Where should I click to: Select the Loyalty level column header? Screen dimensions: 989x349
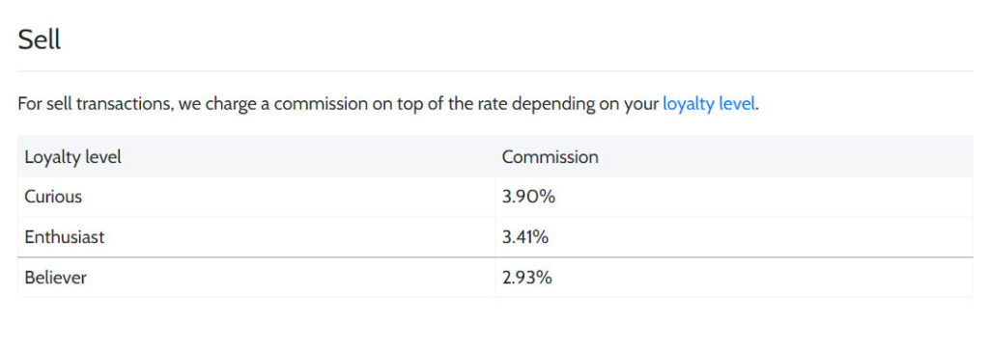pos(73,157)
